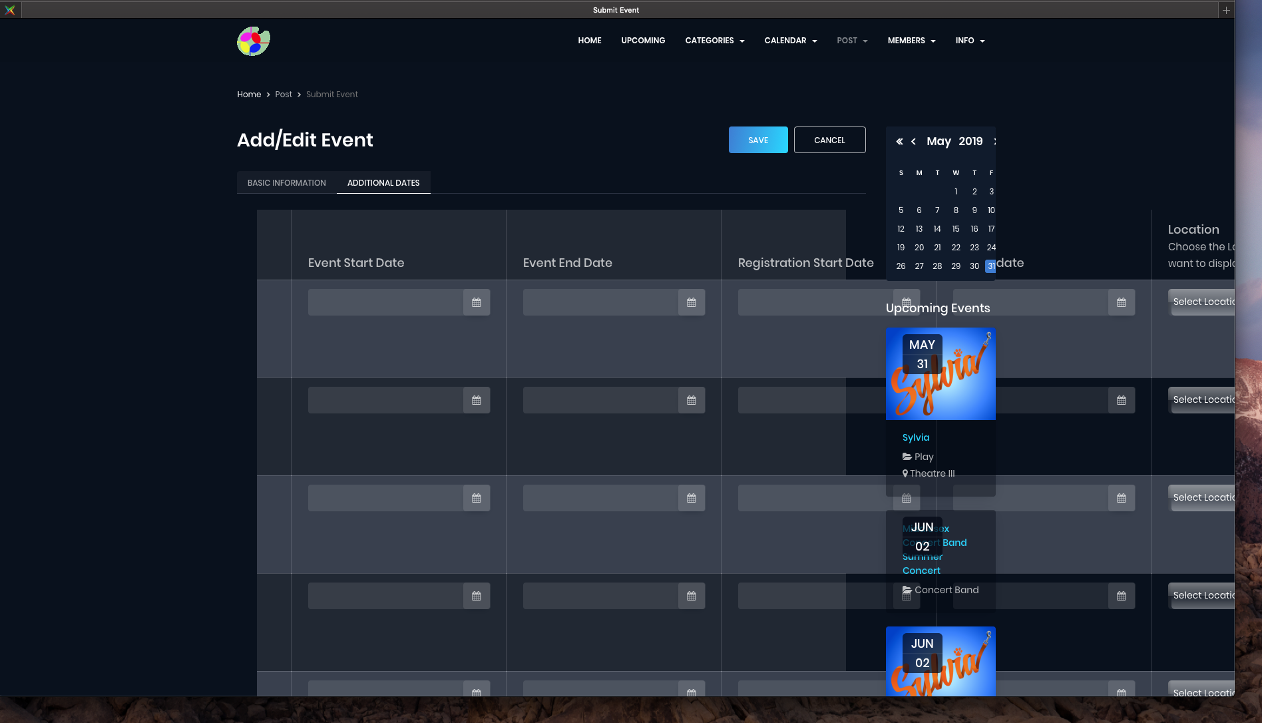This screenshot has width=1262, height=723.
Task: Click calendar icon in second row Event End Date
Action: coord(692,400)
